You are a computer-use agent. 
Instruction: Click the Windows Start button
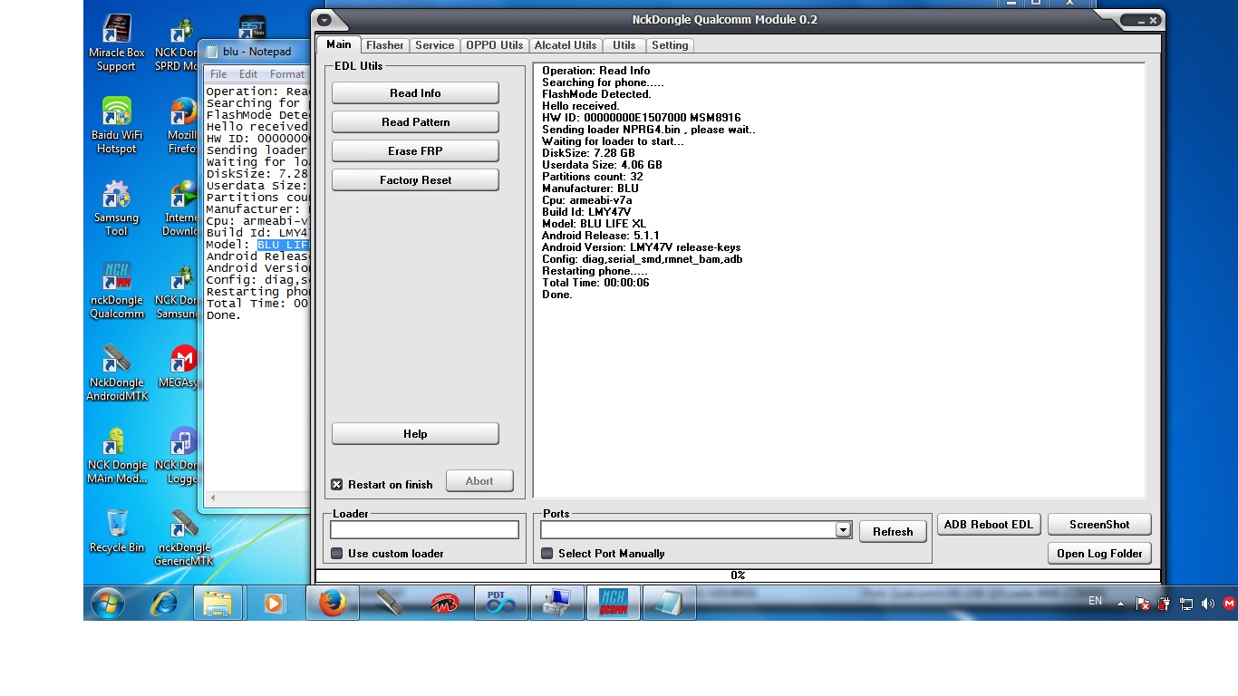pos(108,603)
